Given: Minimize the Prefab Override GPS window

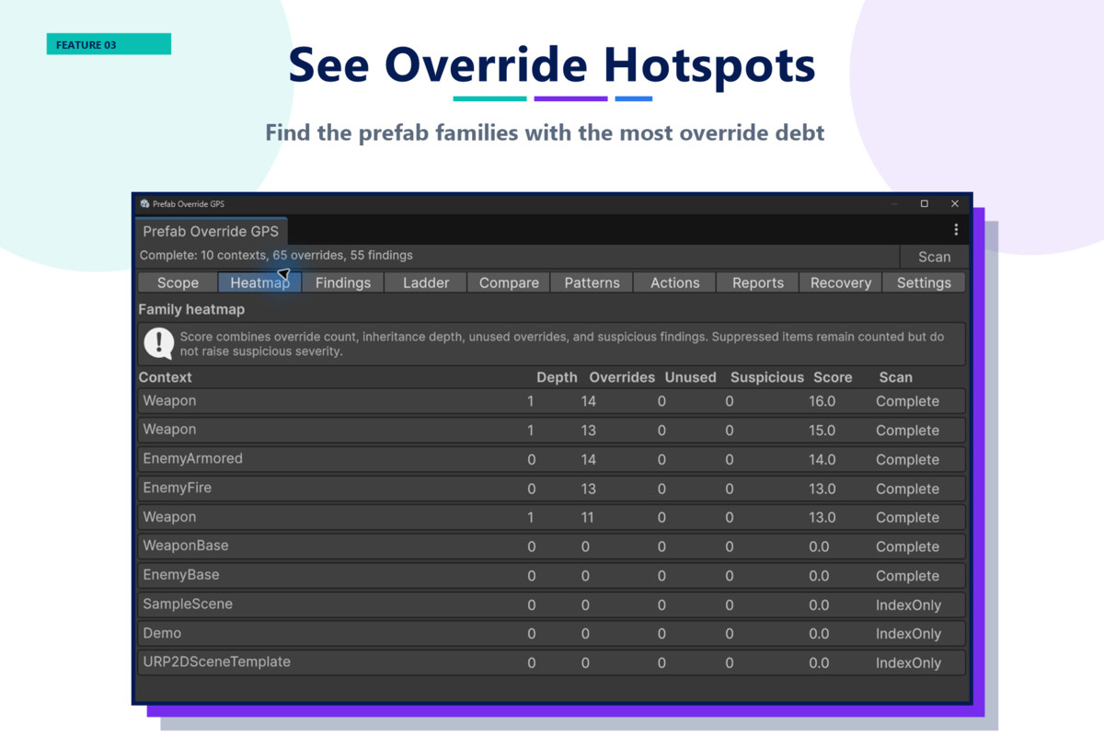Looking at the screenshot, I should (x=893, y=203).
